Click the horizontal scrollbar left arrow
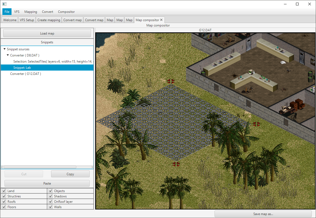 click(x=2, y=167)
